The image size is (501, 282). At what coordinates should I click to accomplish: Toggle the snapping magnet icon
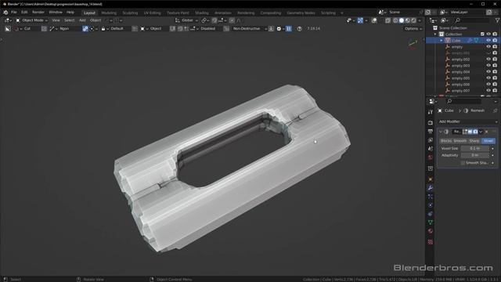click(x=214, y=20)
